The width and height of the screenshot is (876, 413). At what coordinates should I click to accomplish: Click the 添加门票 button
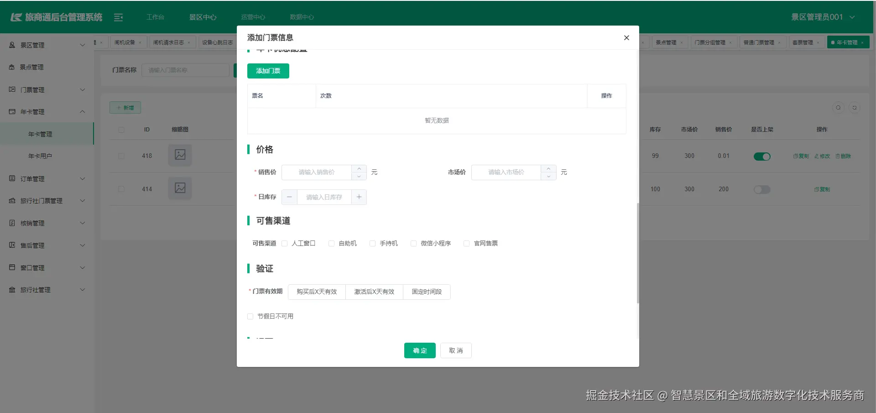268,71
